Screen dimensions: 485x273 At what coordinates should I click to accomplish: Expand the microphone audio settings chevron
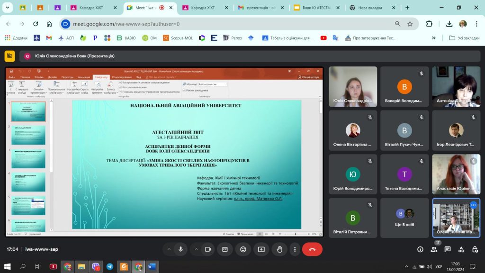[x=169, y=249]
